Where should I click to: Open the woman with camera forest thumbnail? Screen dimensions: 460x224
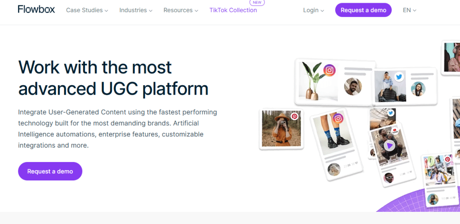pos(281,128)
